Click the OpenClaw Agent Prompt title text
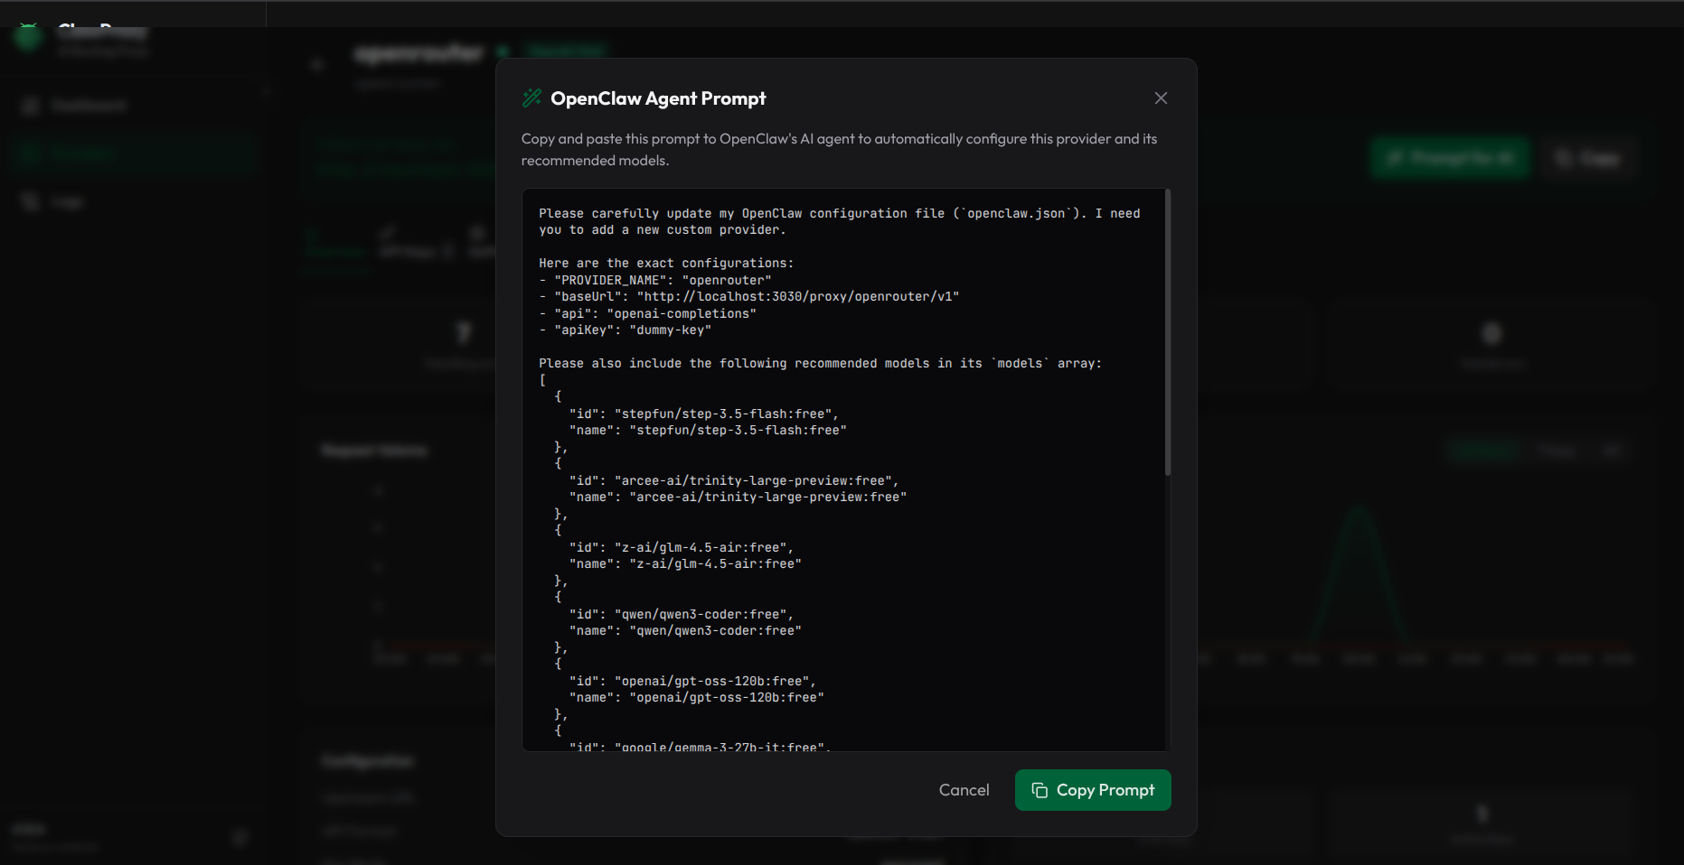 point(658,98)
